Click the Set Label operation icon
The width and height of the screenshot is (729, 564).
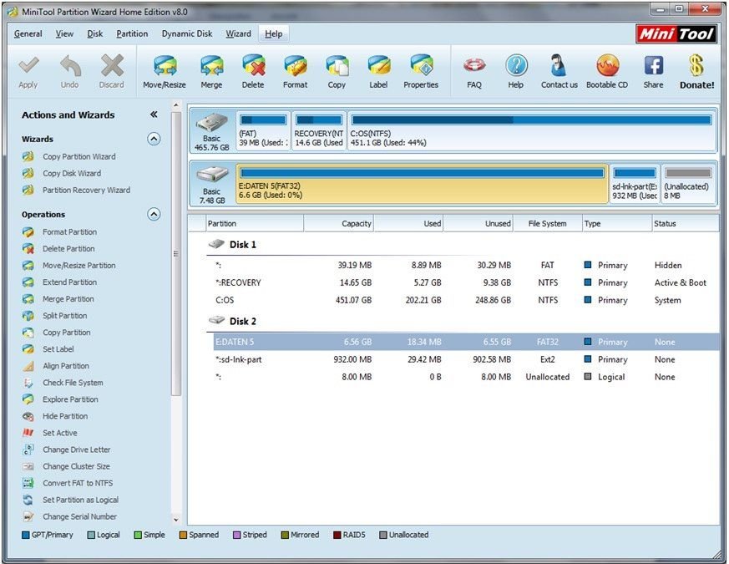[28, 349]
